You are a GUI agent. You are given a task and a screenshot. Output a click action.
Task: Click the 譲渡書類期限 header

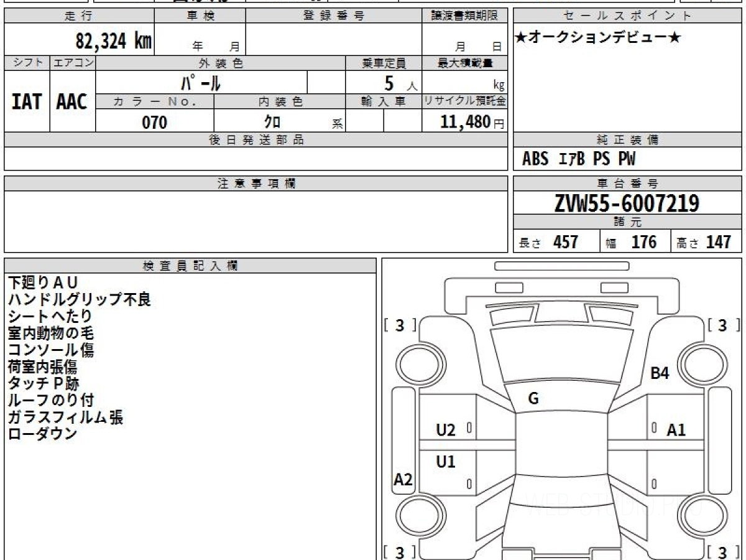pos(464,17)
